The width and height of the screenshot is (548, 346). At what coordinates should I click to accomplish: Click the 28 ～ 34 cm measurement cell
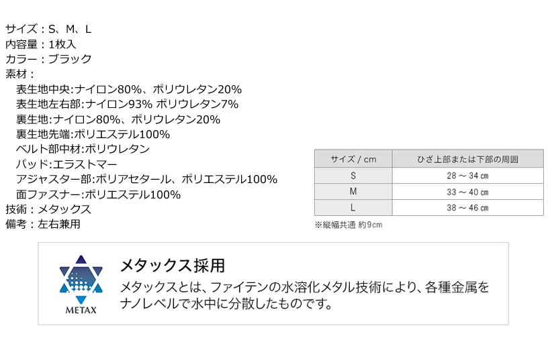click(x=467, y=176)
